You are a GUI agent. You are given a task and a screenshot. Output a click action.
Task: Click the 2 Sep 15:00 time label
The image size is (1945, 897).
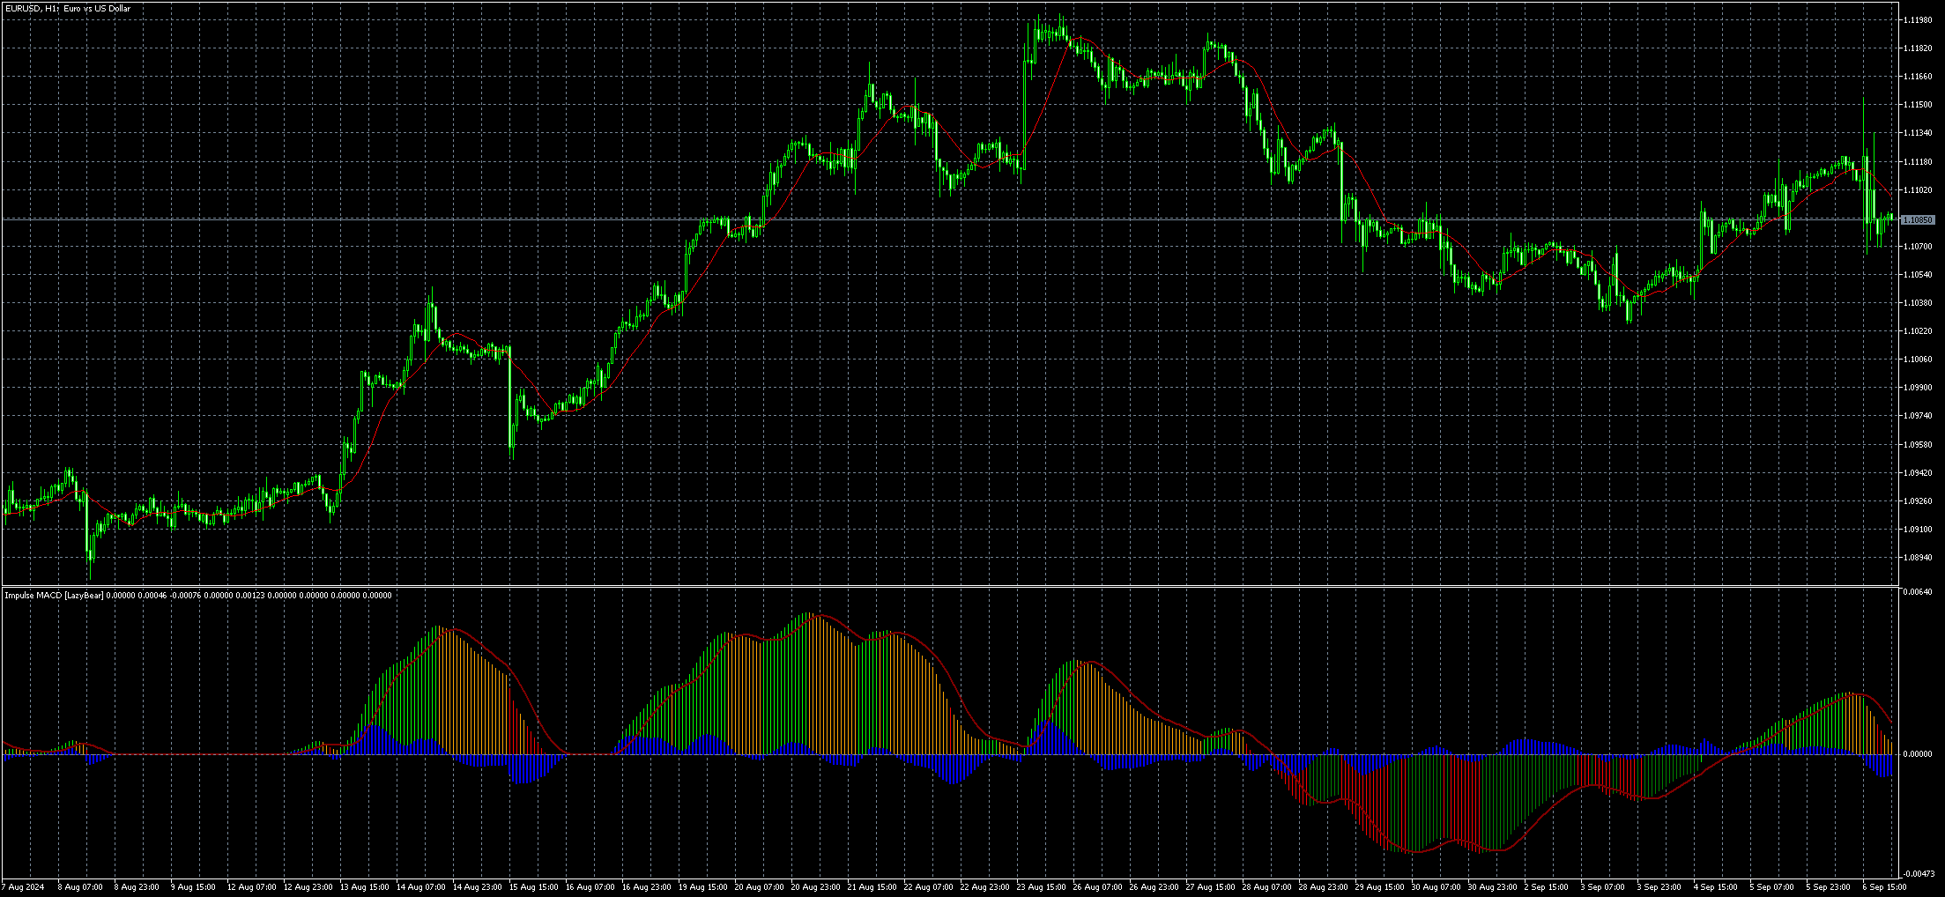1547,887
